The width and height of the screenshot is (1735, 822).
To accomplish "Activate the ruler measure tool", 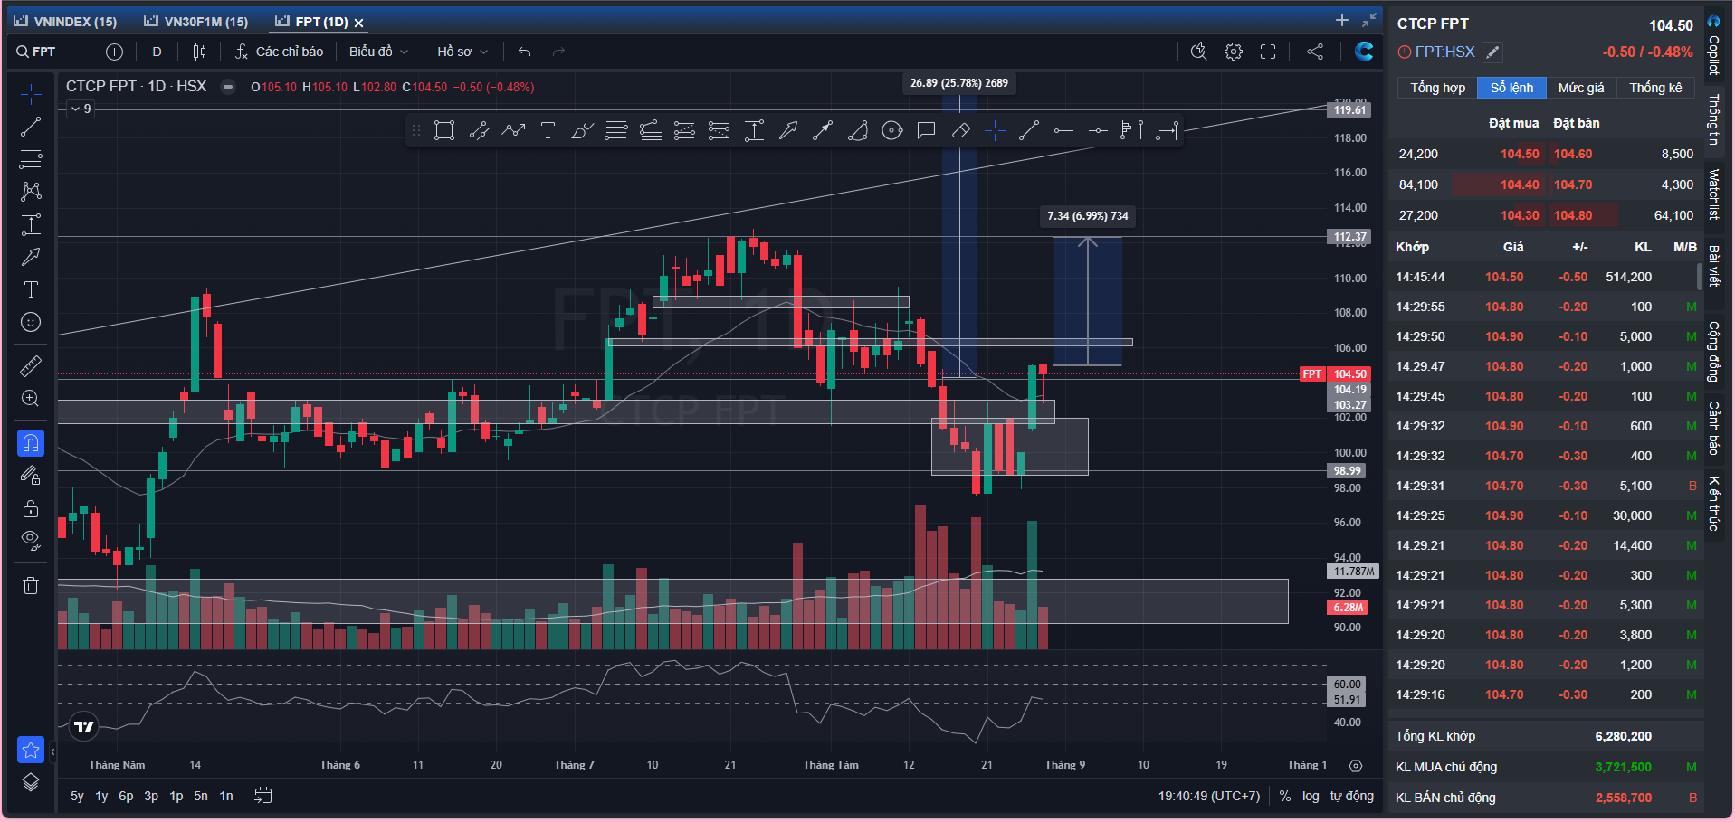I will [x=31, y=366].
